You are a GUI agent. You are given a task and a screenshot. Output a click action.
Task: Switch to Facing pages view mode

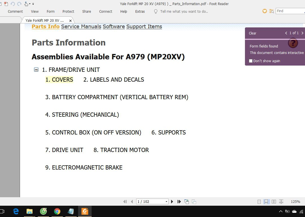pos(274,201)
